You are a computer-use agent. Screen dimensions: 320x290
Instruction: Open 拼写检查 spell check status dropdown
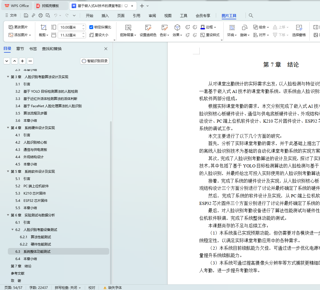(x=68, y=287)
